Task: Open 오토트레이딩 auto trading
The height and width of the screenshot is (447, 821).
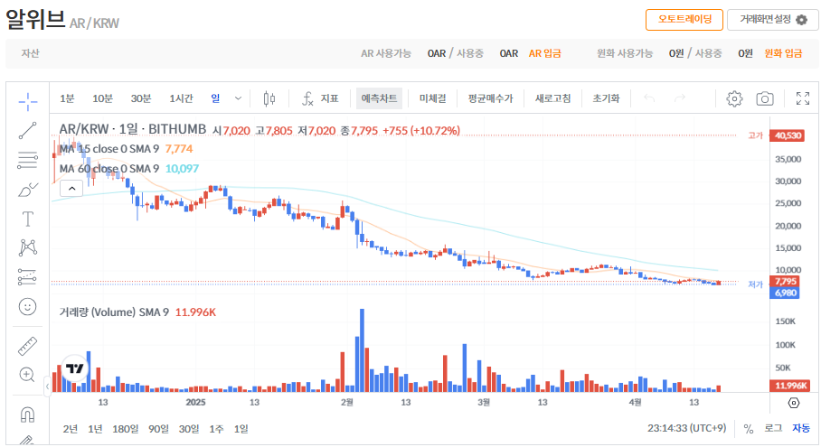Action: pos(684,20)
